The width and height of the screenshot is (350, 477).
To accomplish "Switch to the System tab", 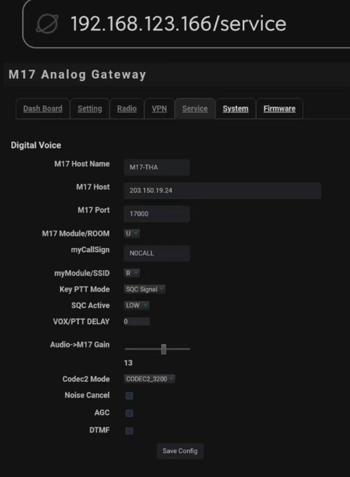I will (x=235, y=109).
